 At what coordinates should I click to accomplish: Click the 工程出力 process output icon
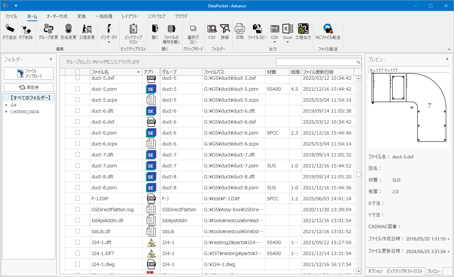click(303, 29)
